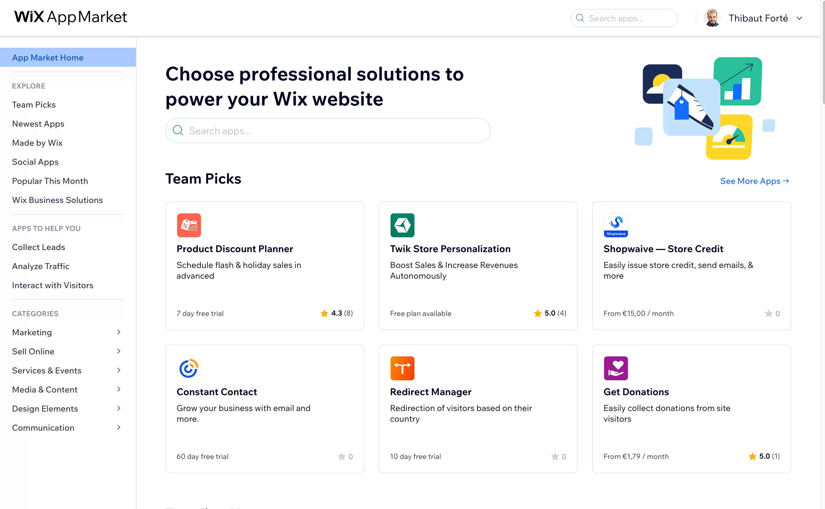
Task: Click the Redirect Manager icon
Action: coord(402,368)
